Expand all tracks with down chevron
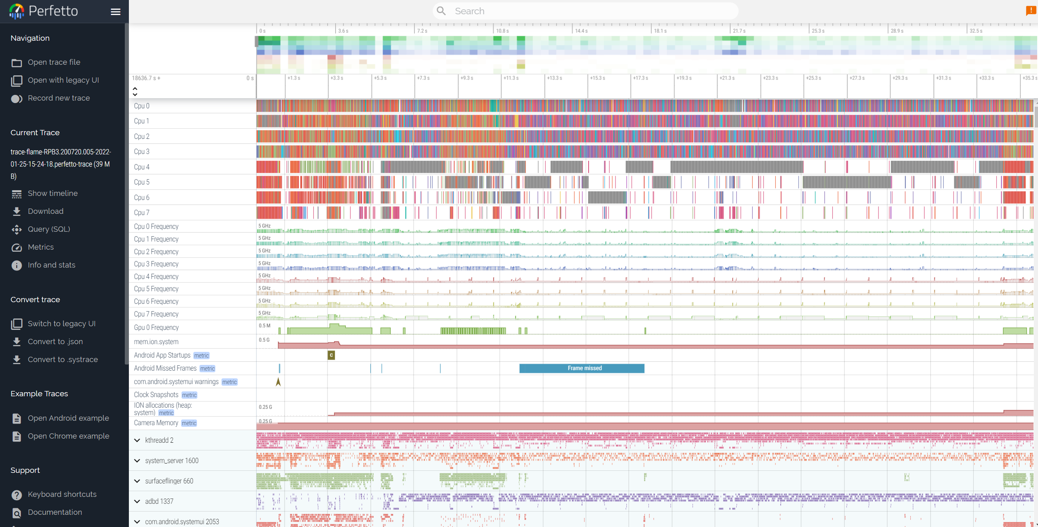 pyautogui.click(x=135, y=94)
